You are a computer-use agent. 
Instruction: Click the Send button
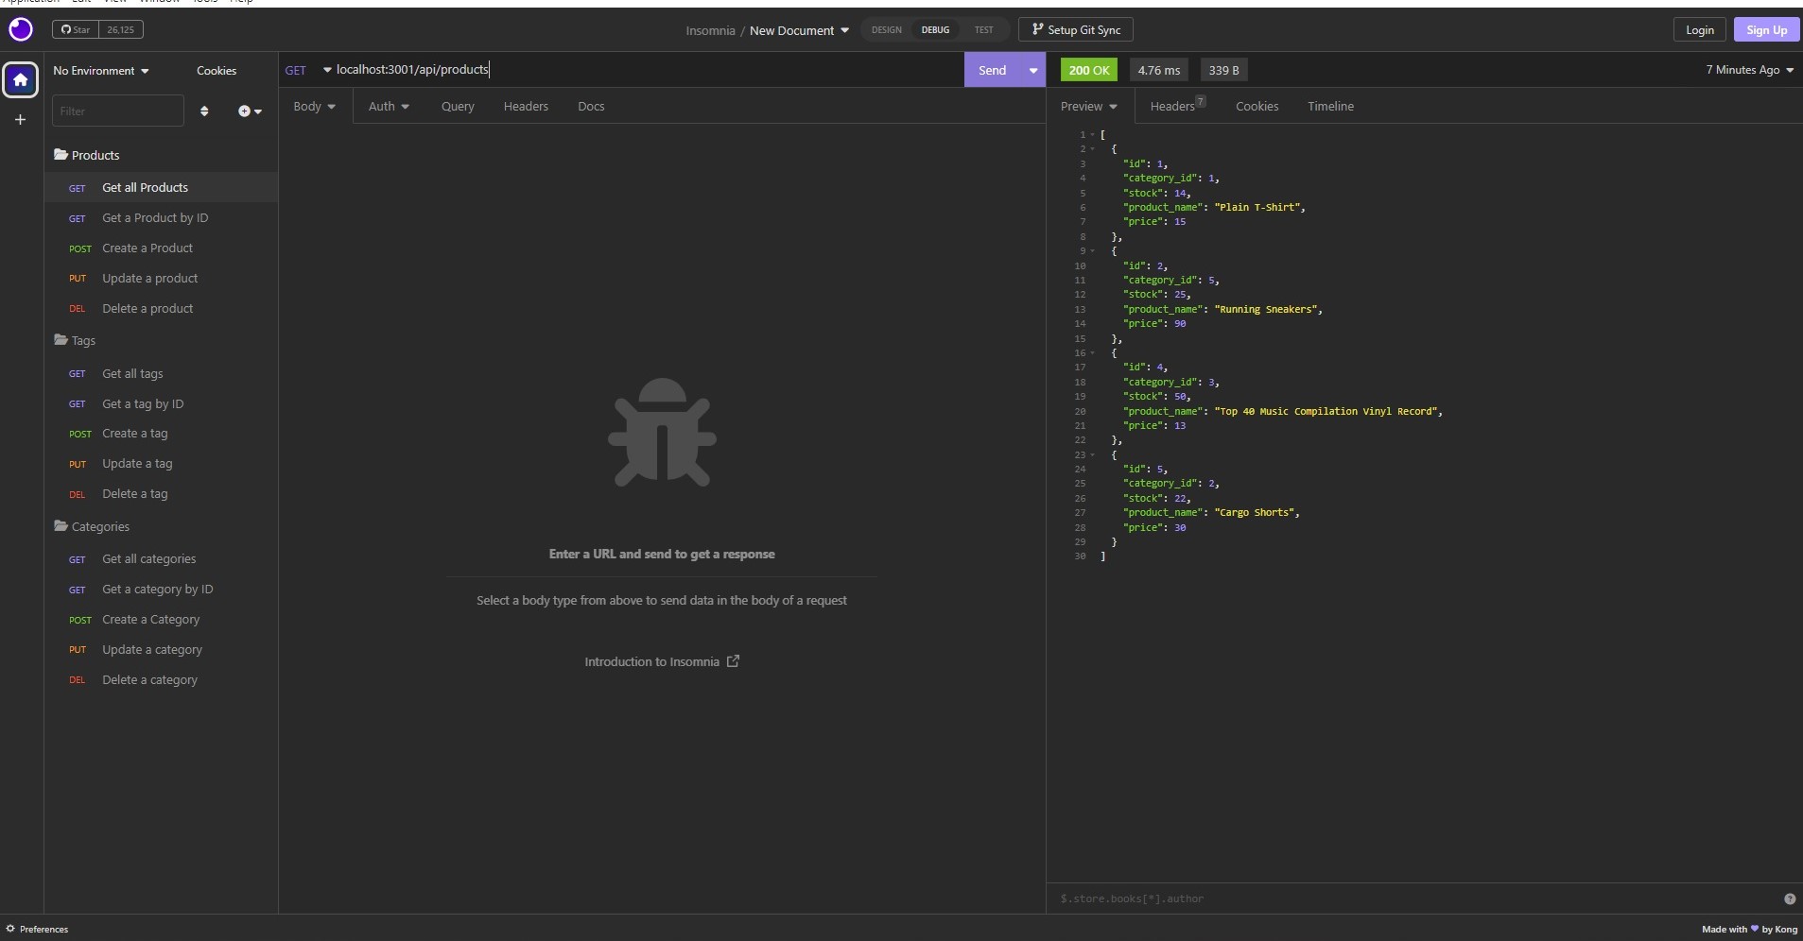pos(992,70)
